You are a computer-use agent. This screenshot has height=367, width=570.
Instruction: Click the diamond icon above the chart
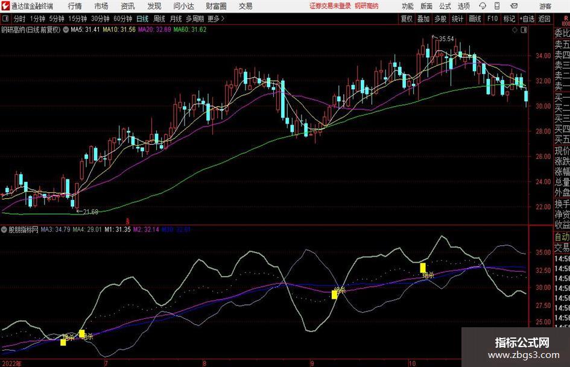pyautogui.click(x=515, y=30)
